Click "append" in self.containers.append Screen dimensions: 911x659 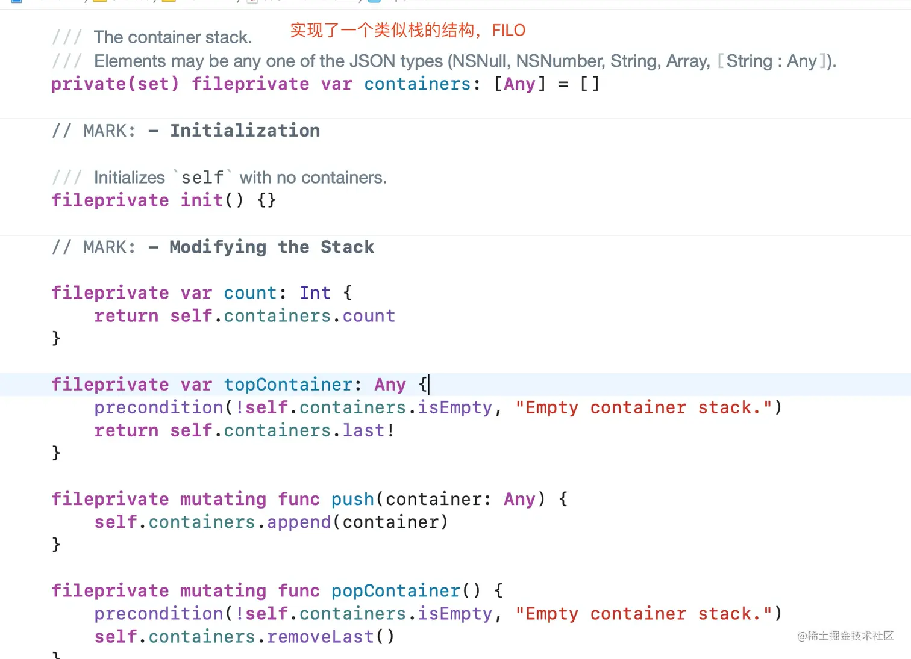pyautogui.click(x=299, y=522)
